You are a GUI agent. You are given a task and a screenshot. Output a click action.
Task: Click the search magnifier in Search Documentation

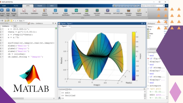pos(163,6)
